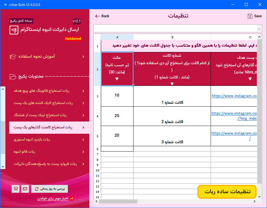Select ربات استخراج لینک پست از هشتگ
Image resolution: width=267 pixels, height=208 pixels.
49,115
